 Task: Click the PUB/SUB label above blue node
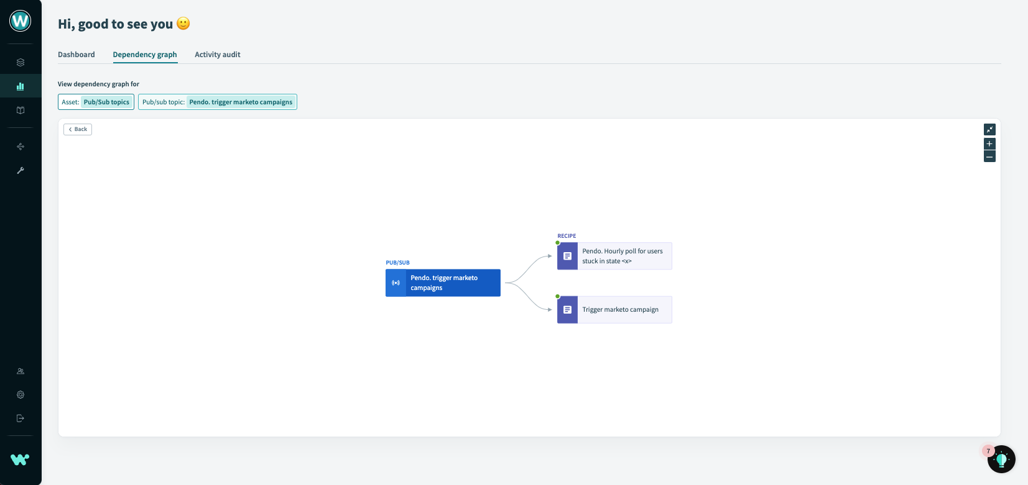click(x=397, y=263)
